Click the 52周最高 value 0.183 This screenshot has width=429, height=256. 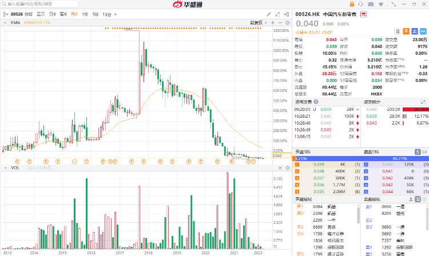(x=376, y=74)
